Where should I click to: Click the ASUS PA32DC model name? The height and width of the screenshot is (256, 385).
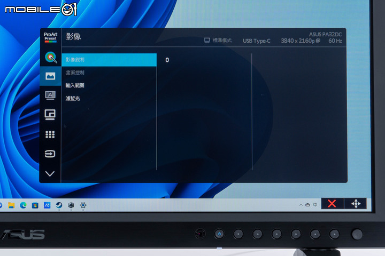325,35
